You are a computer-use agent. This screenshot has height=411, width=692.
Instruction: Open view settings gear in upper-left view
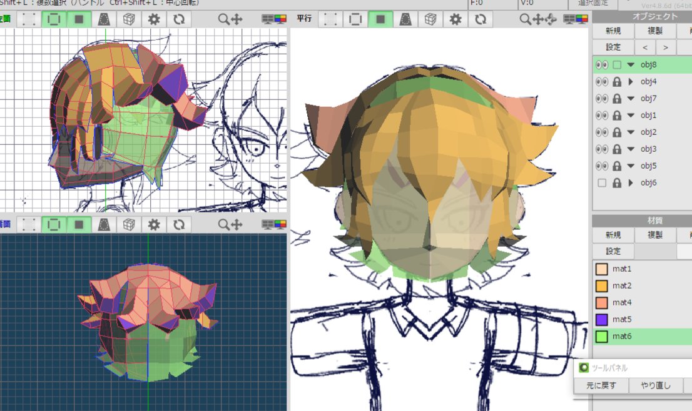click(x=153, y=19)
